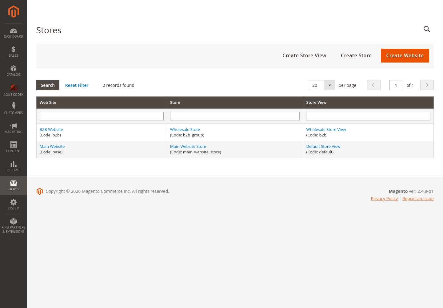
Task: Open the Agile Codex menu
Action: coord(14,90)
